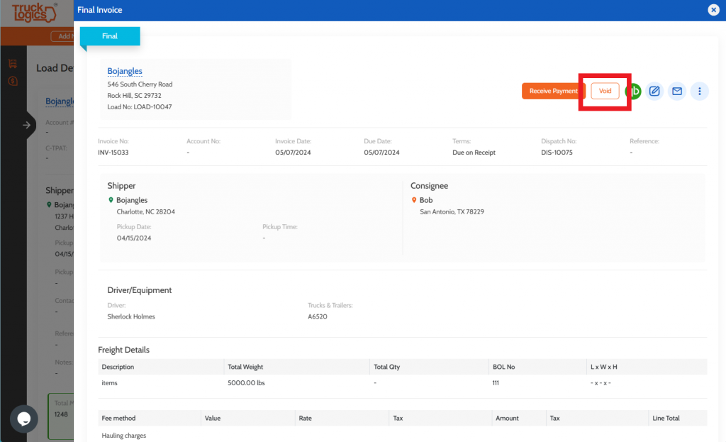Click the TruckLogics logo
726x442 pixels.
tap(34, 13)
